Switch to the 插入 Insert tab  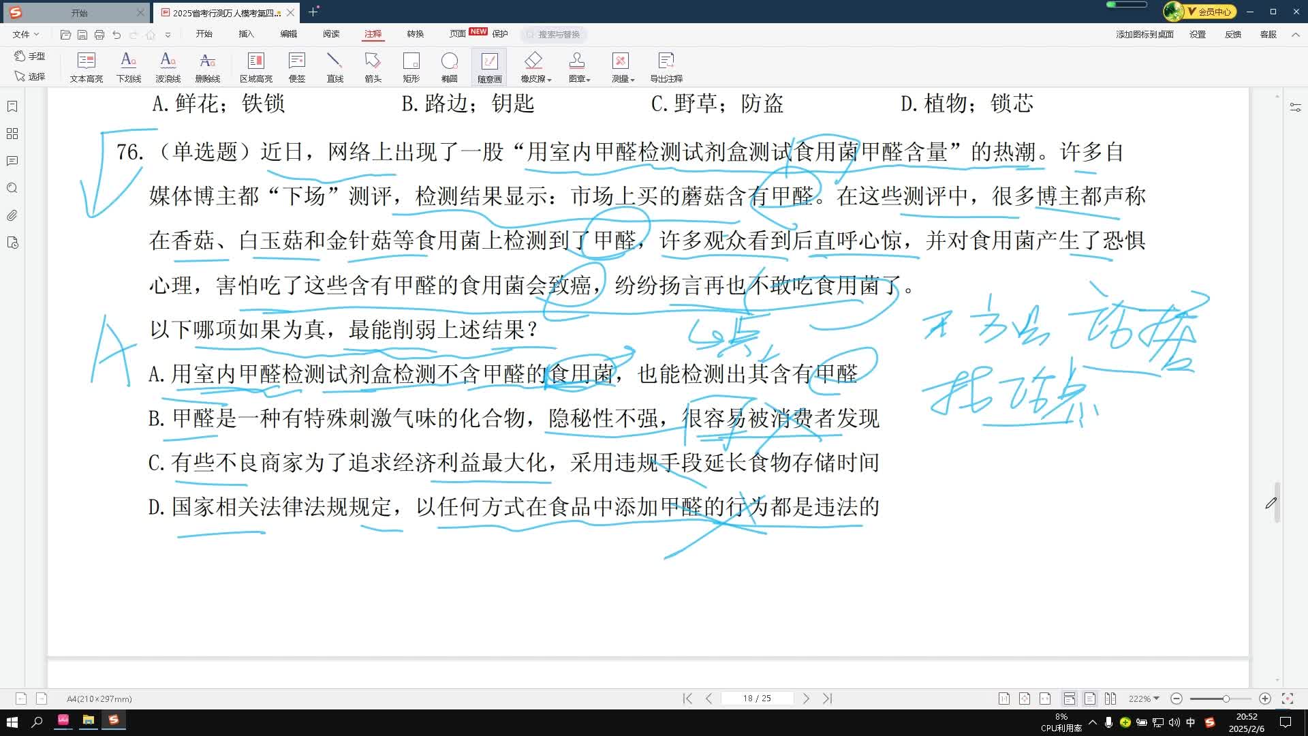[x=245, y=34]
